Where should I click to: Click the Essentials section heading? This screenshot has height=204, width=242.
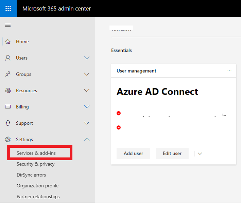(121, 50)
